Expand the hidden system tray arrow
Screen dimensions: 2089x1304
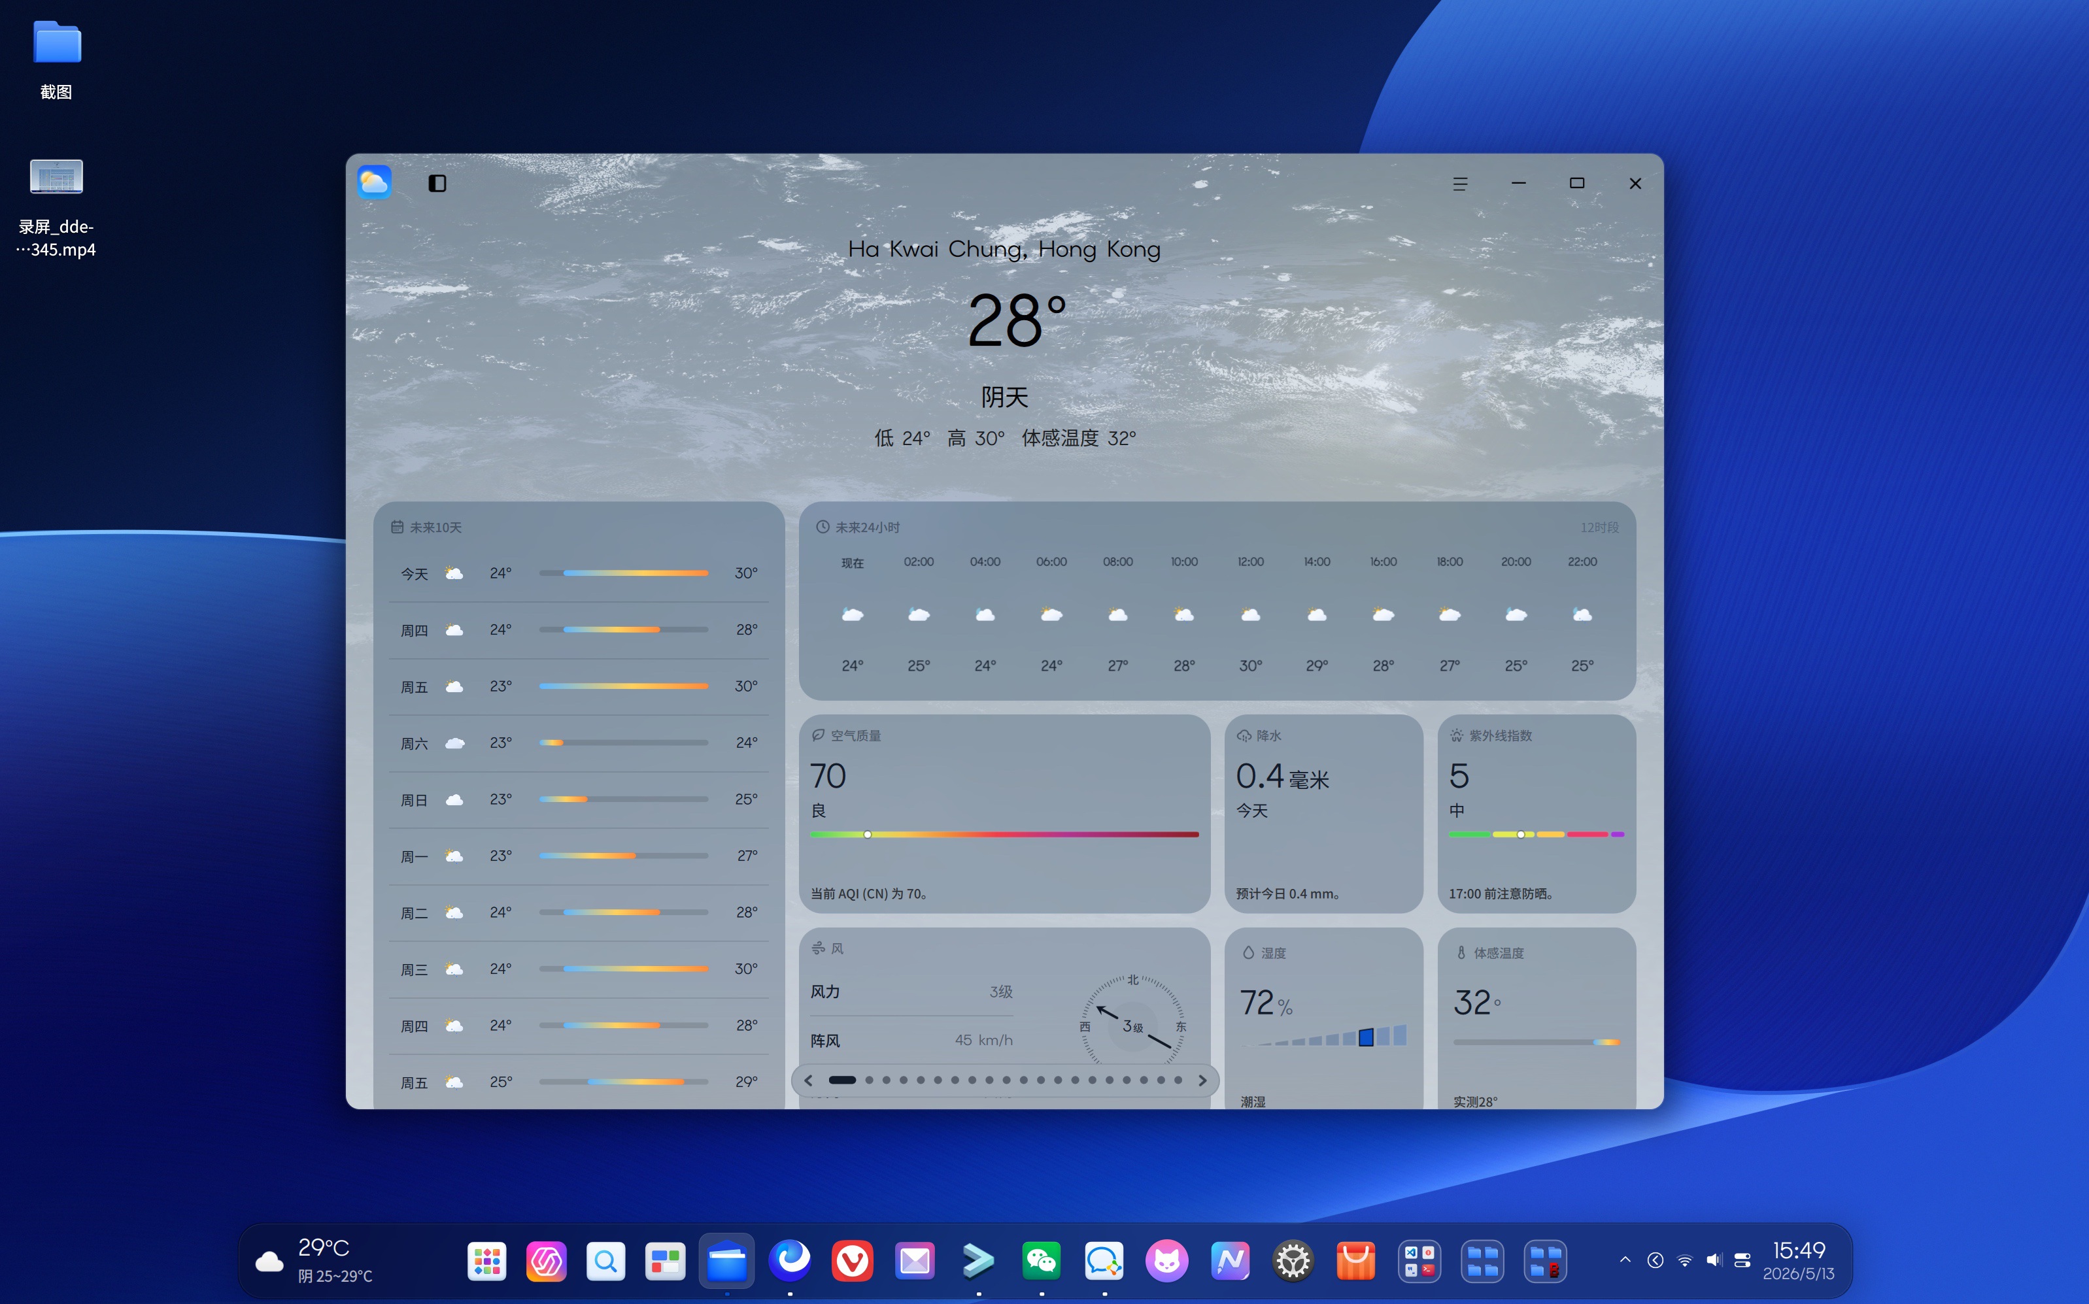click(x=1625, y=1260)
